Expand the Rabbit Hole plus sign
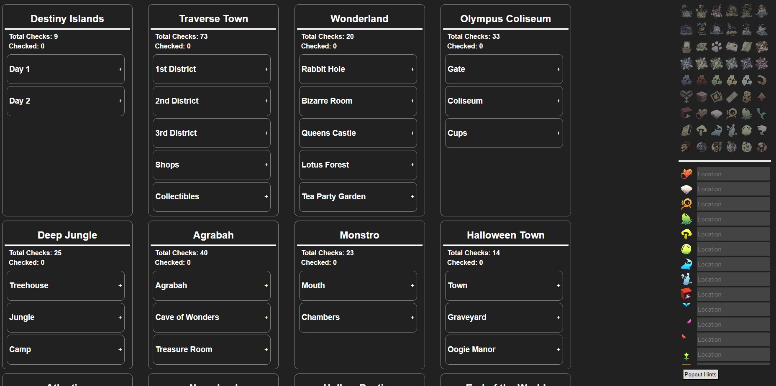This screenshot has width=776, height=386. (412, 69)
